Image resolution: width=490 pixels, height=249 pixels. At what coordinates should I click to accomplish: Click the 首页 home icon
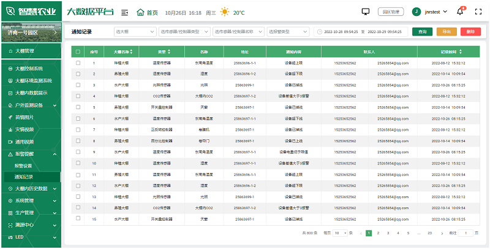[x=141, y=12]
